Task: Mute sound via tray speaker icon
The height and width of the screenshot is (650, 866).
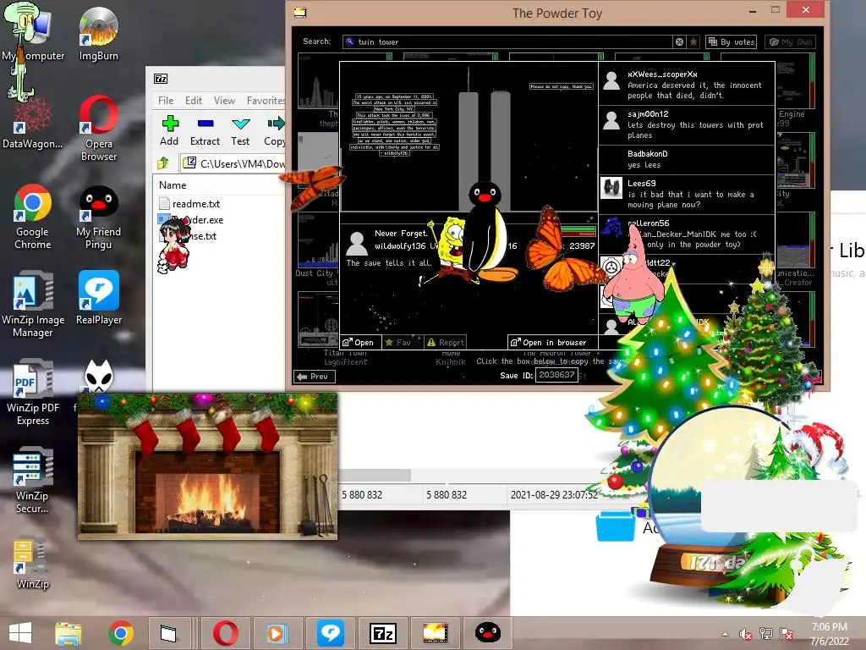Action: 746,634
